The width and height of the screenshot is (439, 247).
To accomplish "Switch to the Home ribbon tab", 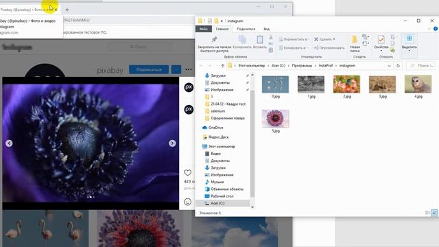I will (x=222, y=29).
